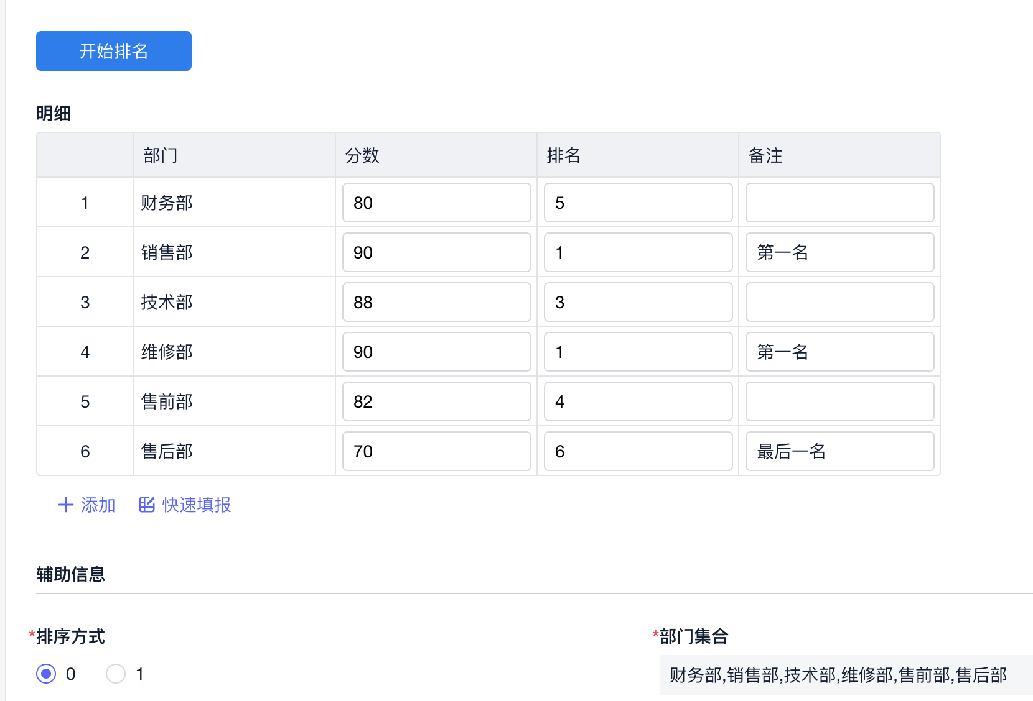The height and width of the screenshot is (701, 1033).
Task: Click the plus icon beside 添加
Action: pos(65,505)
